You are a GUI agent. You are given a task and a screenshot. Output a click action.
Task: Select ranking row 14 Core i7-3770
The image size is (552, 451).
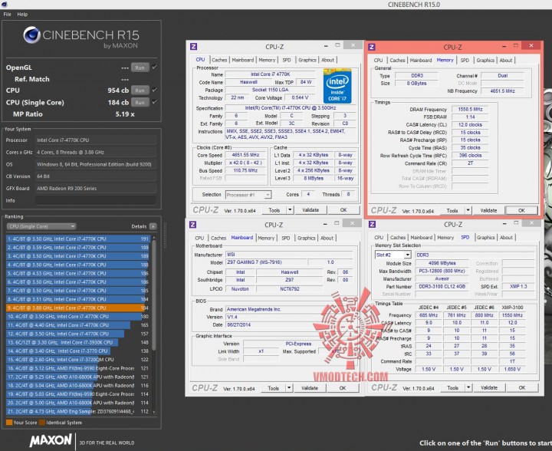click(77, 351)
